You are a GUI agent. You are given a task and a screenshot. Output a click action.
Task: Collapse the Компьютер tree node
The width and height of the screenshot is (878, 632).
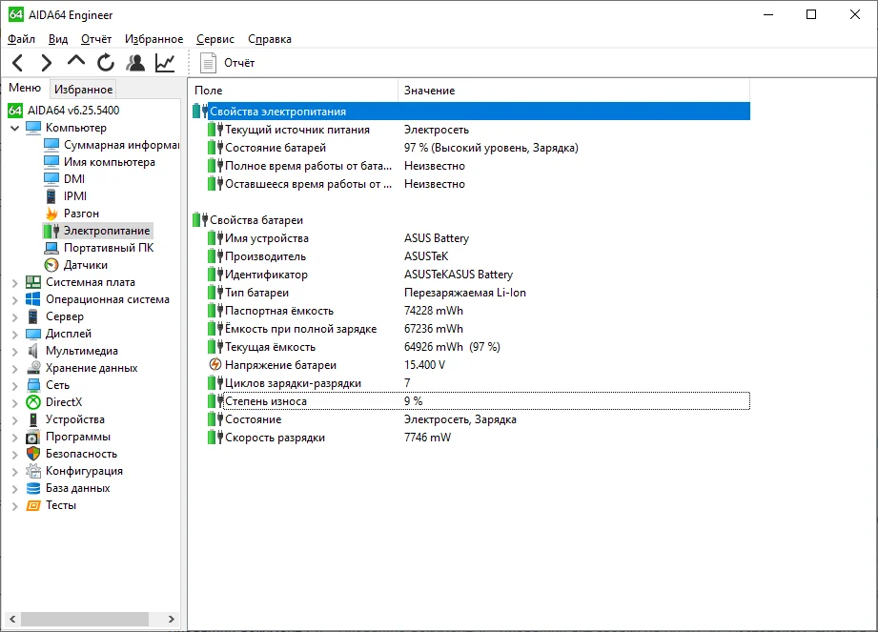tap(15, 128)
